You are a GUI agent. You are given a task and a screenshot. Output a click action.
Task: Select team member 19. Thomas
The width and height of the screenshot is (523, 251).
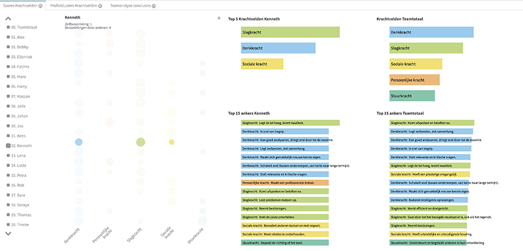point(20,214)
